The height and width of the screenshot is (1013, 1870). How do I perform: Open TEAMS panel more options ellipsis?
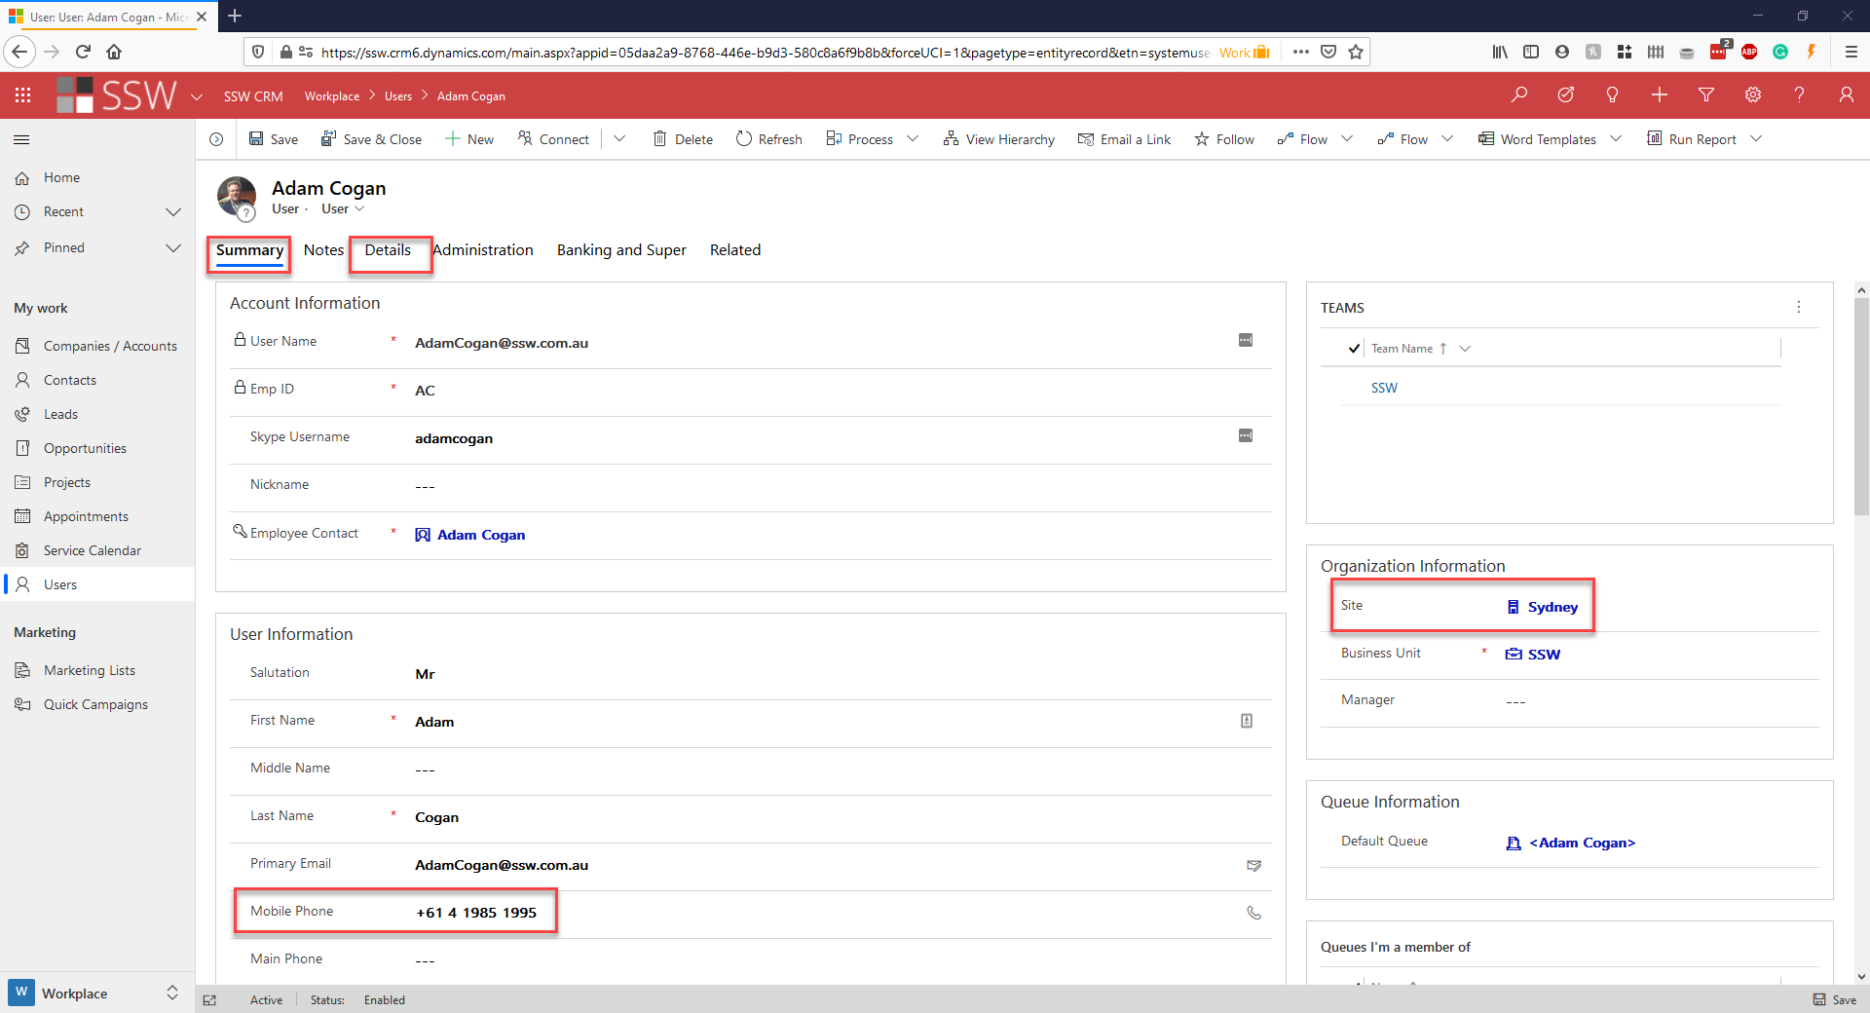(1798, 307)
